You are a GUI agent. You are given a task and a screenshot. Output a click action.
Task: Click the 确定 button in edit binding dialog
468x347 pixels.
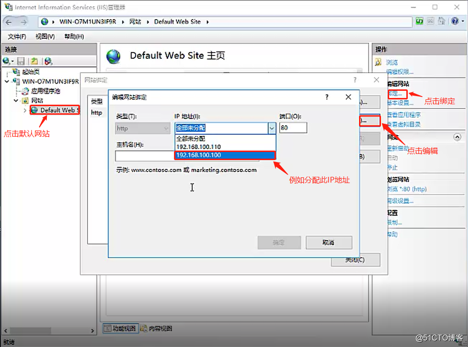click(x=279, y=243)
